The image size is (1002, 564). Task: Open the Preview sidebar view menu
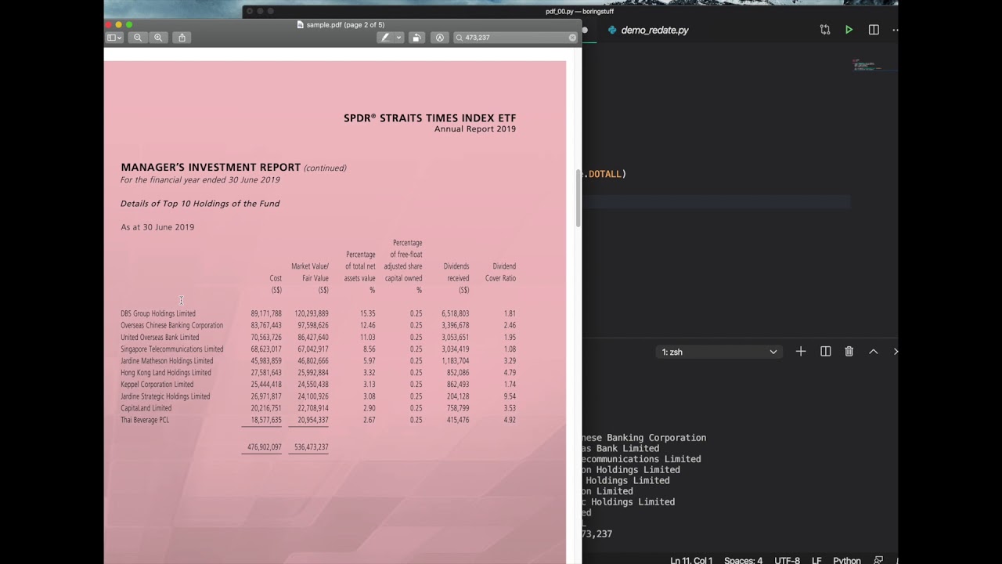tap(114, 38)
